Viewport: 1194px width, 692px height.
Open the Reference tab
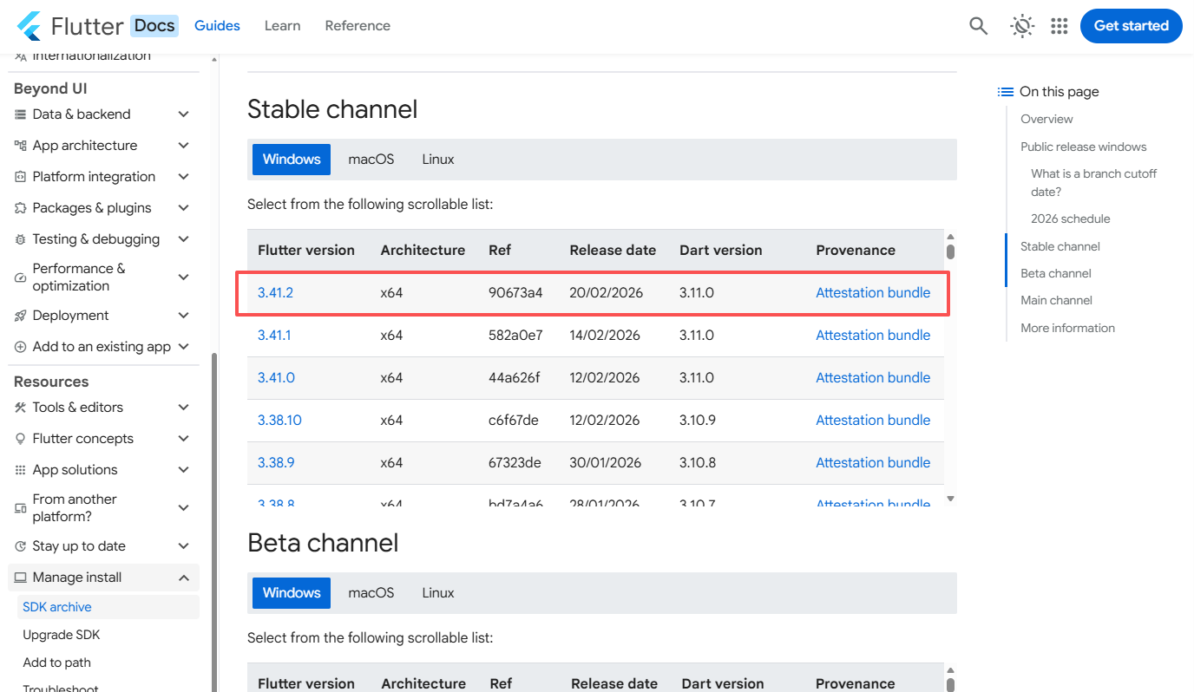click(358, 26)
